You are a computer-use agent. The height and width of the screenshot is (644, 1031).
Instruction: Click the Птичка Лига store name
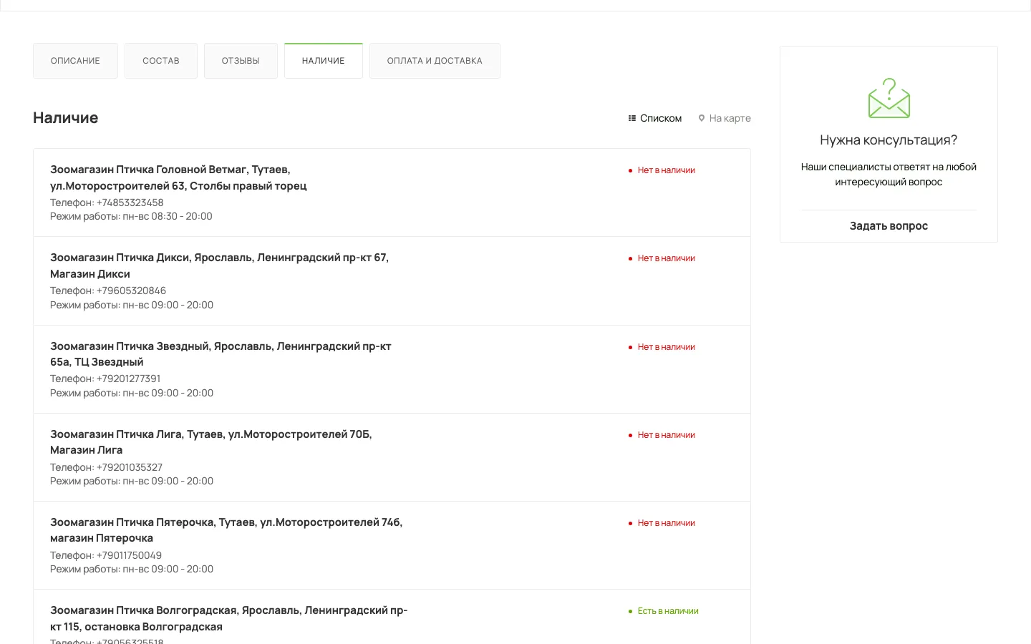210,442
